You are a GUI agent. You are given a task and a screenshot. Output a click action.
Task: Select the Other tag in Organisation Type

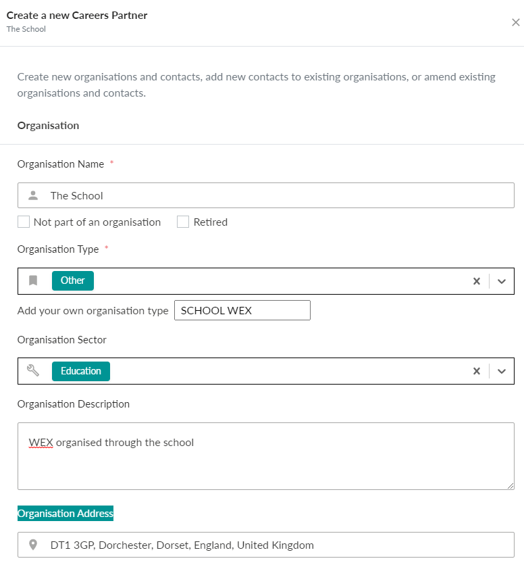(72, 280)
